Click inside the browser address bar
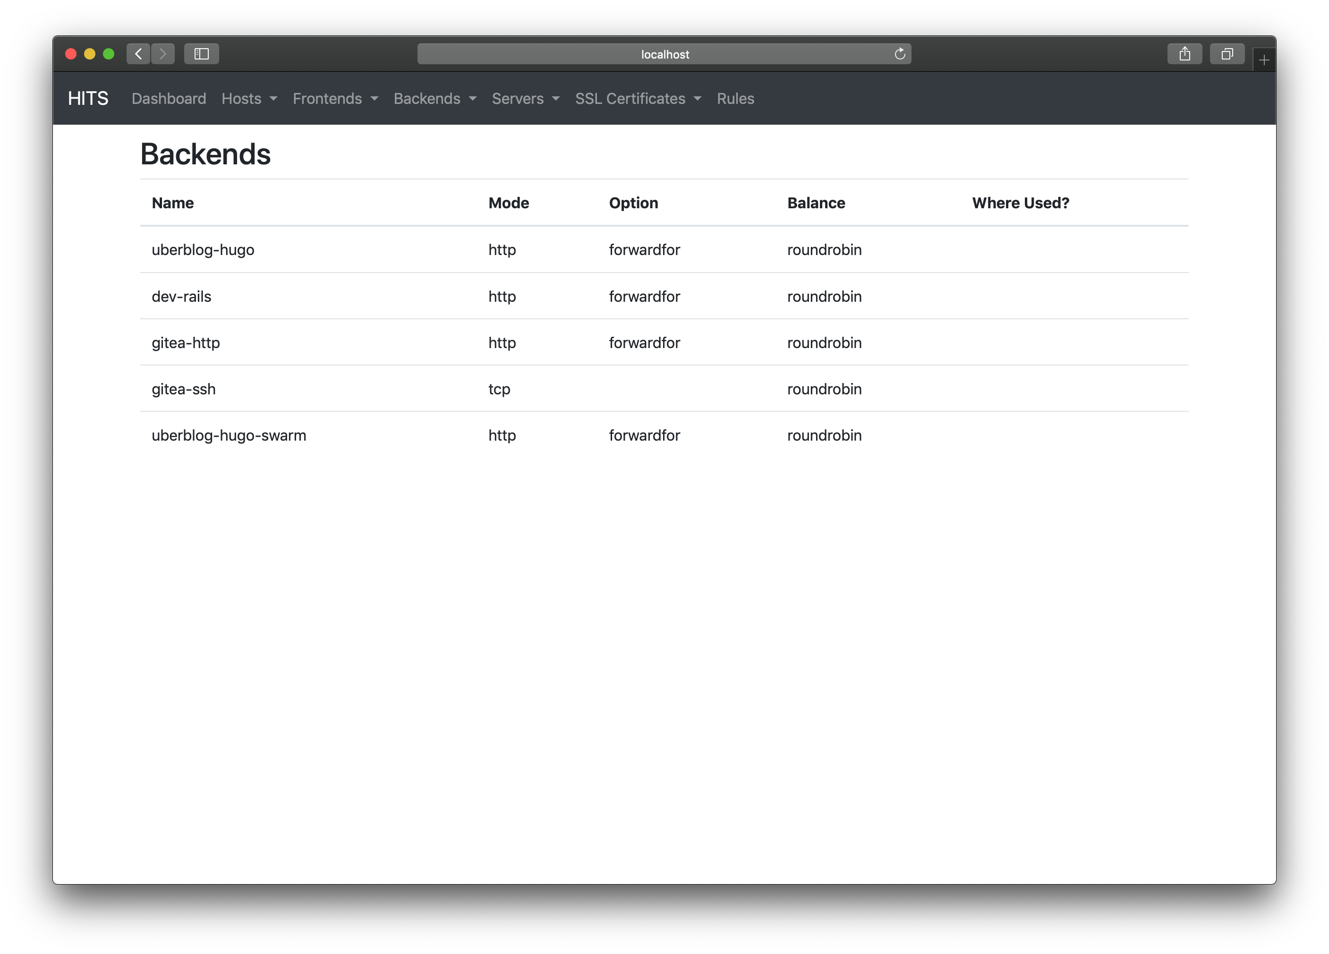Viewport: 1329px width, 954px height. [664, 53]
